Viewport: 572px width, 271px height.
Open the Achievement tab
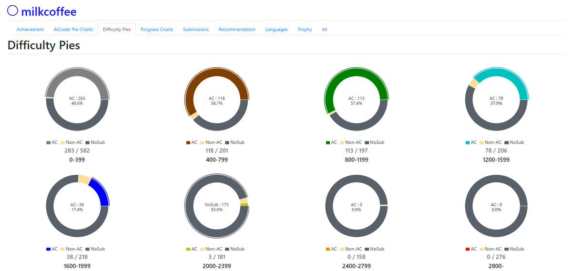30,30
